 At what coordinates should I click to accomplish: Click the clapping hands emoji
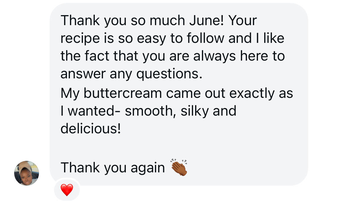tap(179, 167)
